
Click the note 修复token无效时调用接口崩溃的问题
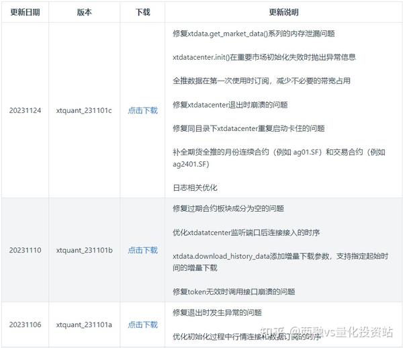coord(234,292)
